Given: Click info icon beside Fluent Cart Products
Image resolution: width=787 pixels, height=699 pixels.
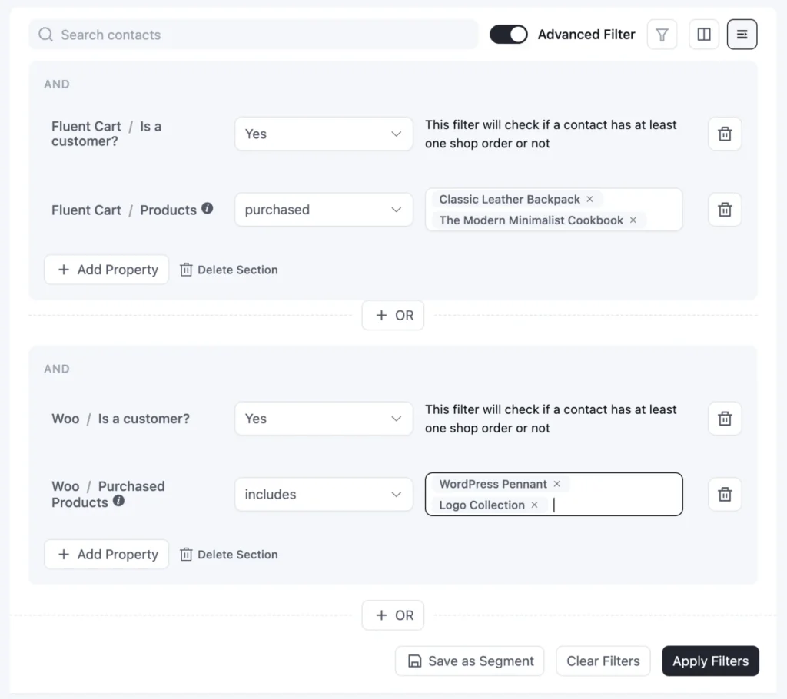Looking at the screenshot, I should 208,208.
